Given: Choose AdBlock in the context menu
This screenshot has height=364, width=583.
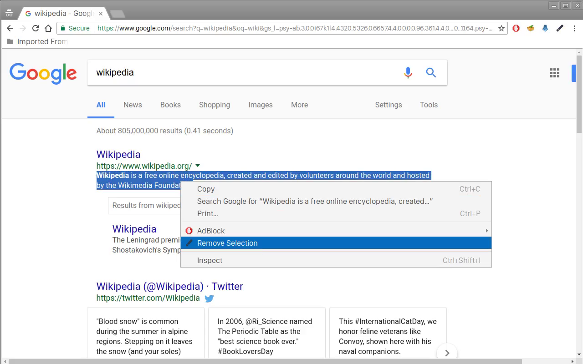Looking at the screenshot, I should [336, 231].
